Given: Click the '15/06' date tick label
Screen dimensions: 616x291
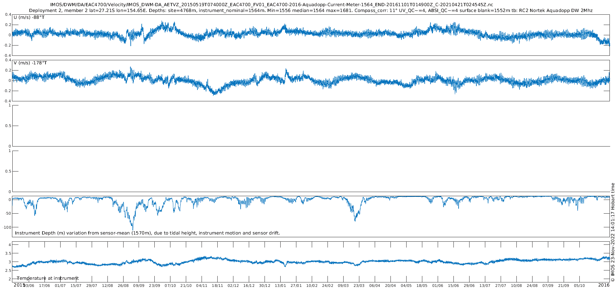Looking at the screenshot, I should point(454,286).
